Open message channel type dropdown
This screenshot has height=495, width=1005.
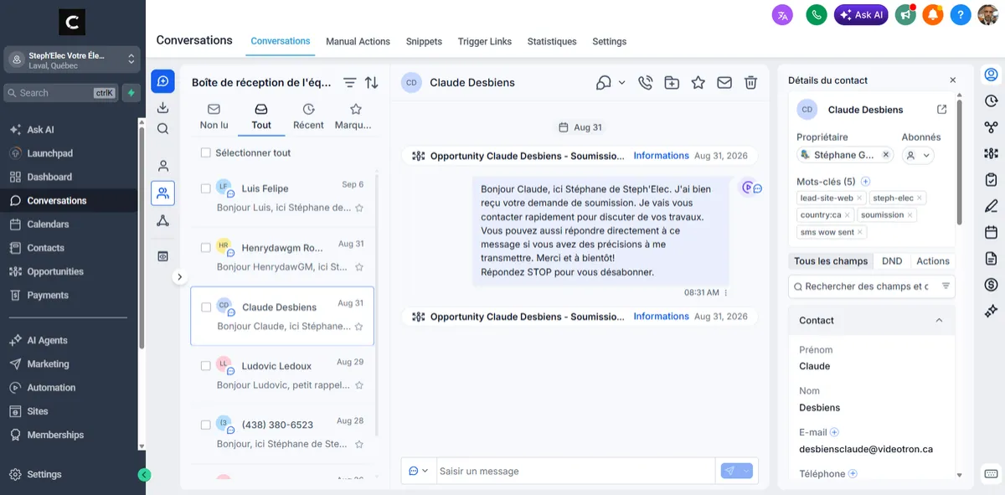pos(419,471)
